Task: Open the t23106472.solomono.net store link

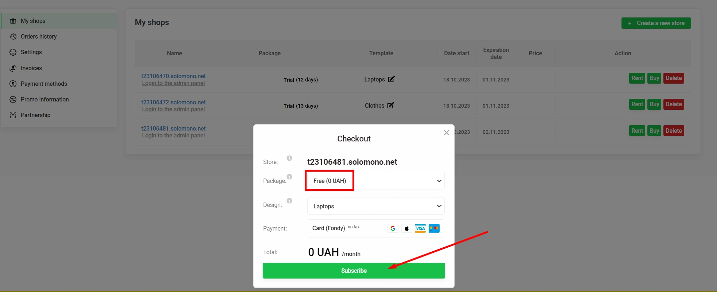Action: (173, 102)
